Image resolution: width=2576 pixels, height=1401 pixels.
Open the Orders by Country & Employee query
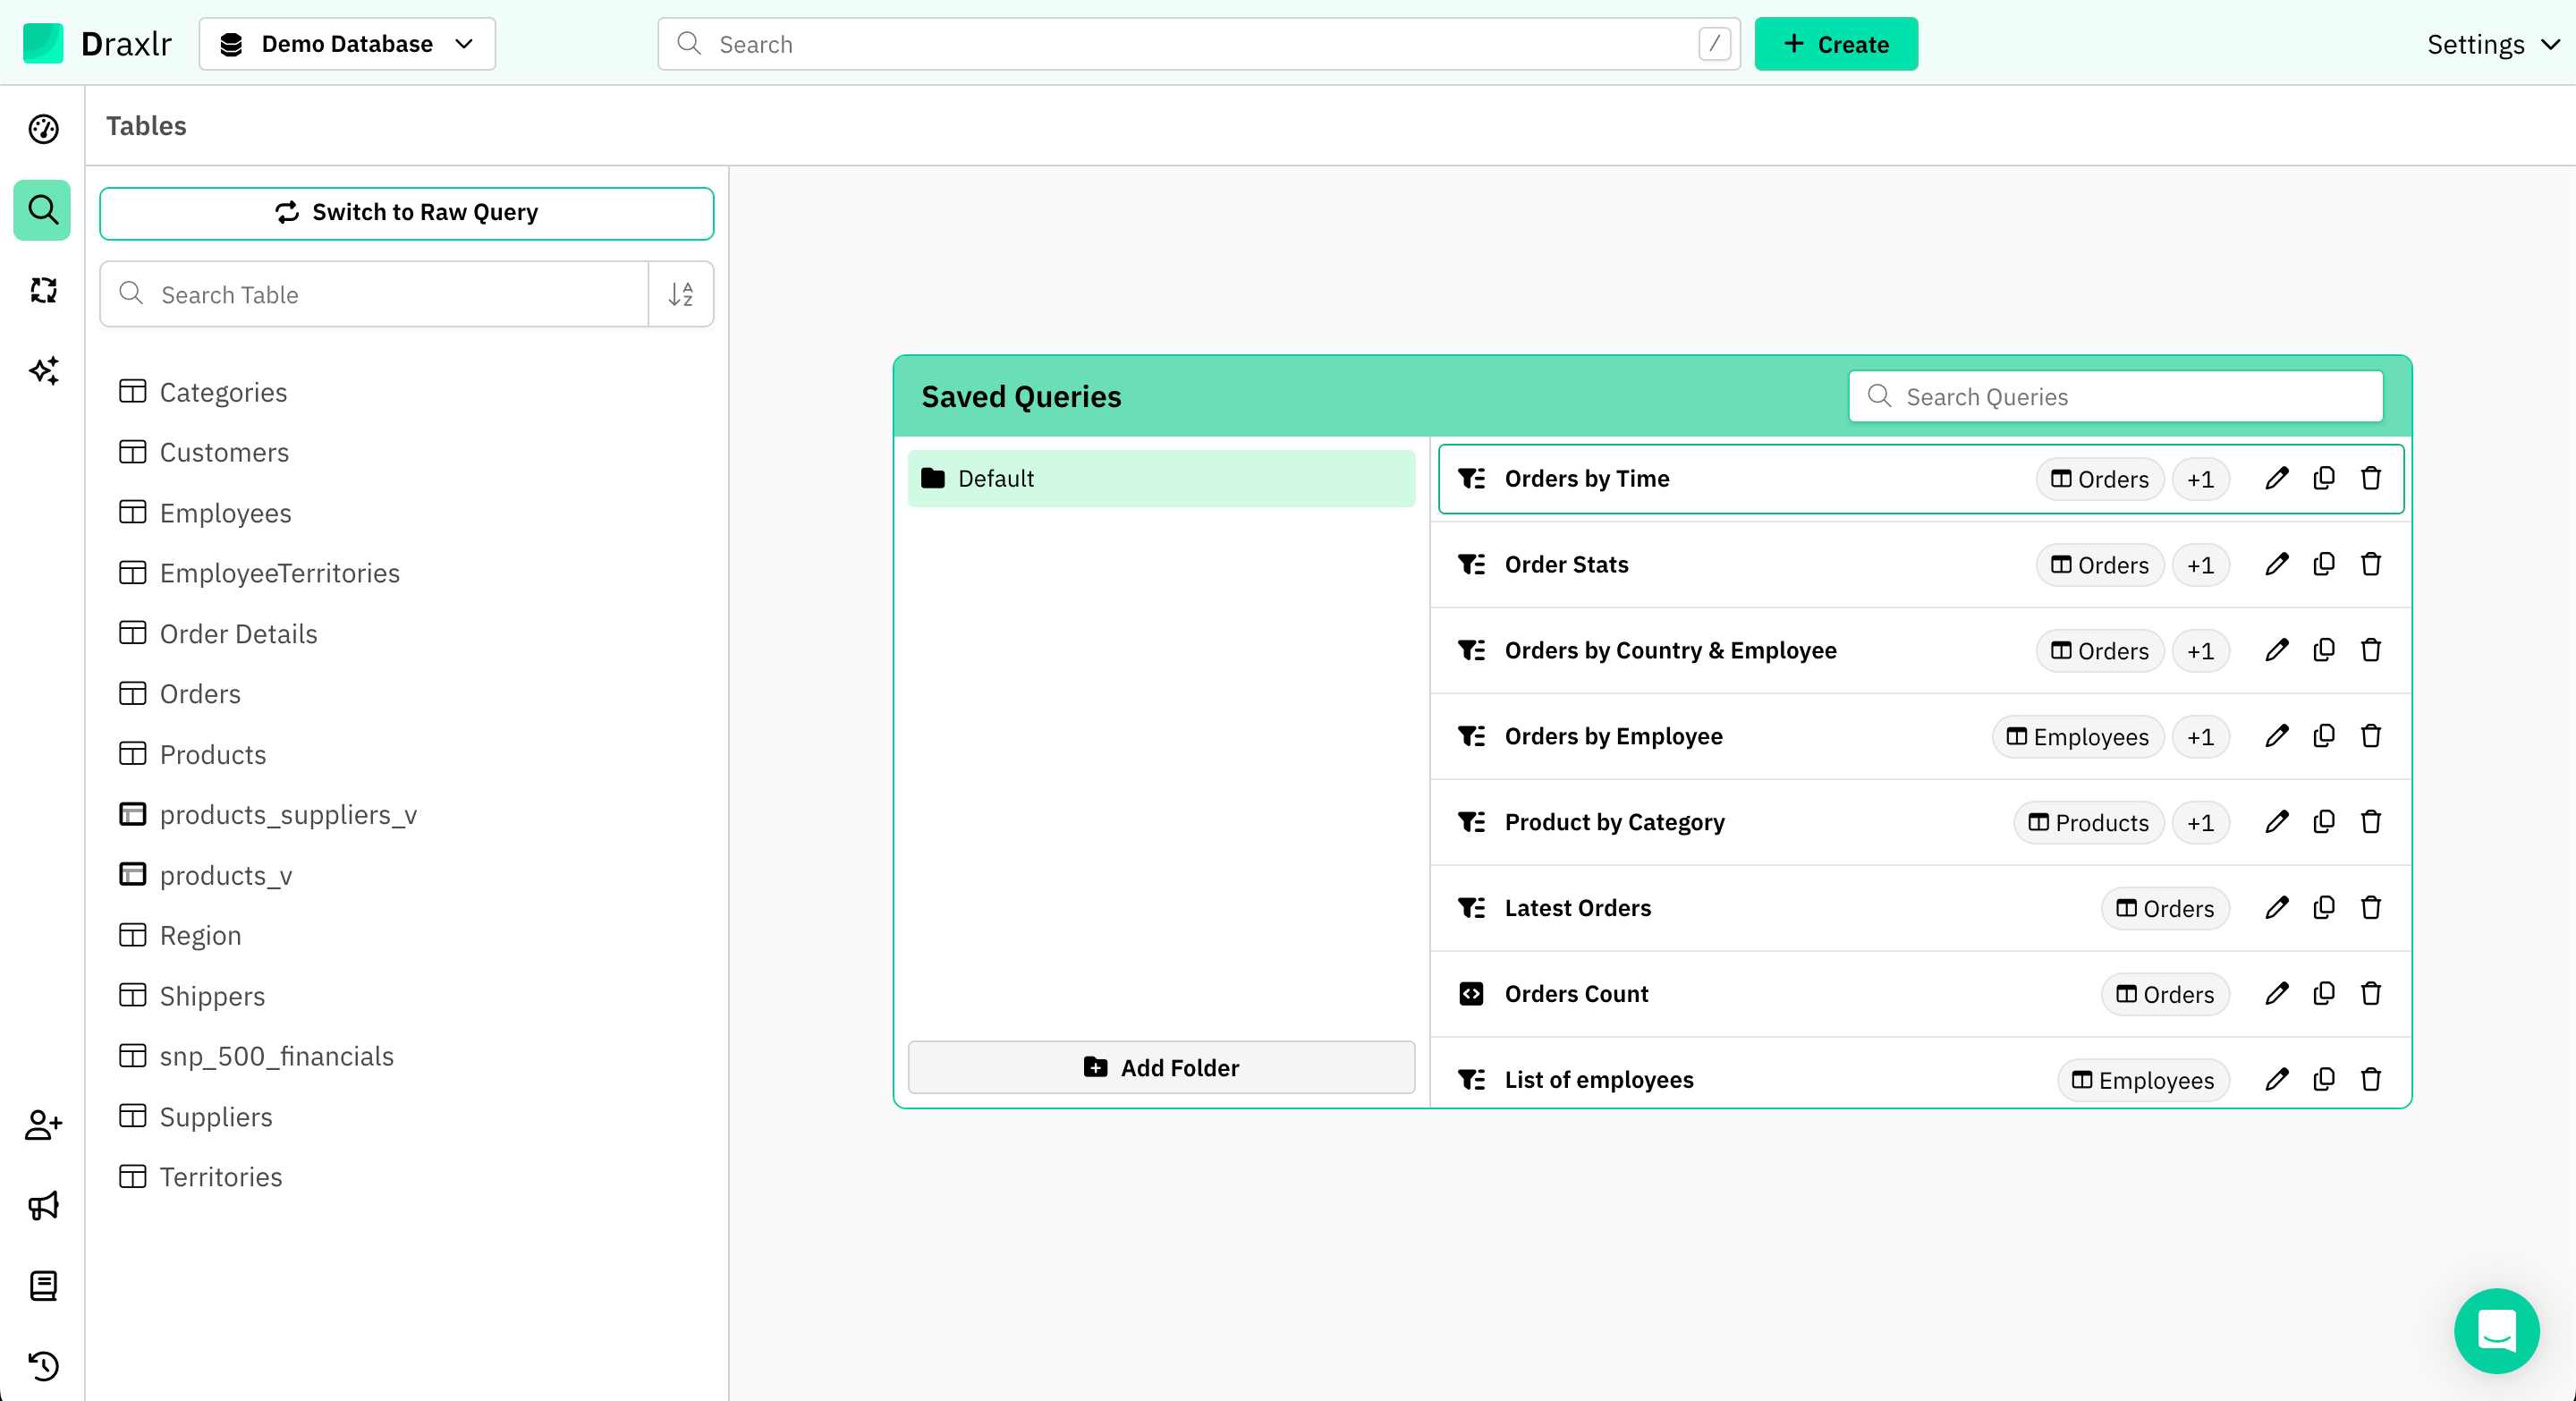pyautogui.click(x=1670, y=651)
